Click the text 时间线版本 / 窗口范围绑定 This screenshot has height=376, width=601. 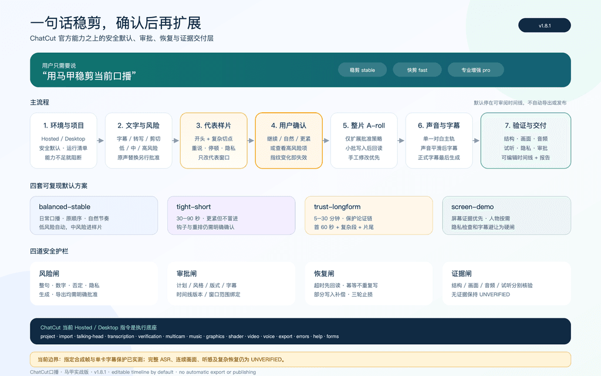(208, 295)
